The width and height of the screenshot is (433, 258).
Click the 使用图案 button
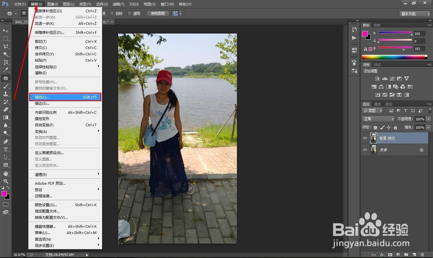click(x=158, y=13)
